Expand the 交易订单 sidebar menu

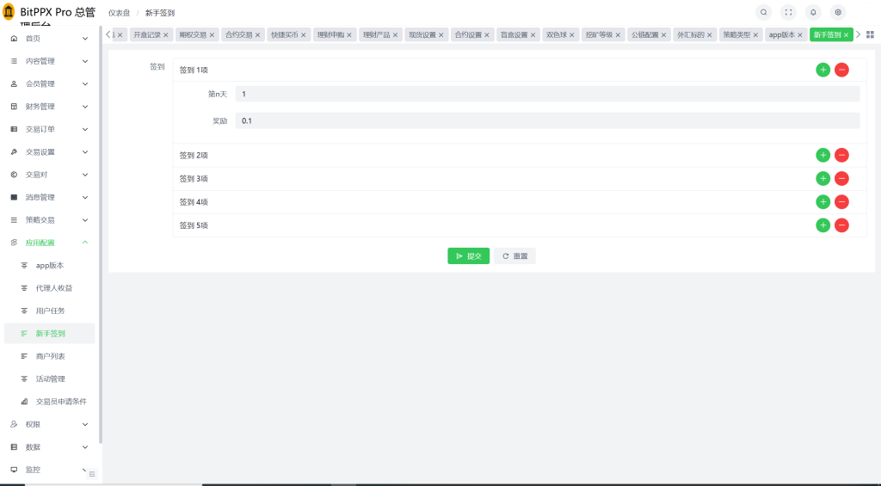coord(49,129)
